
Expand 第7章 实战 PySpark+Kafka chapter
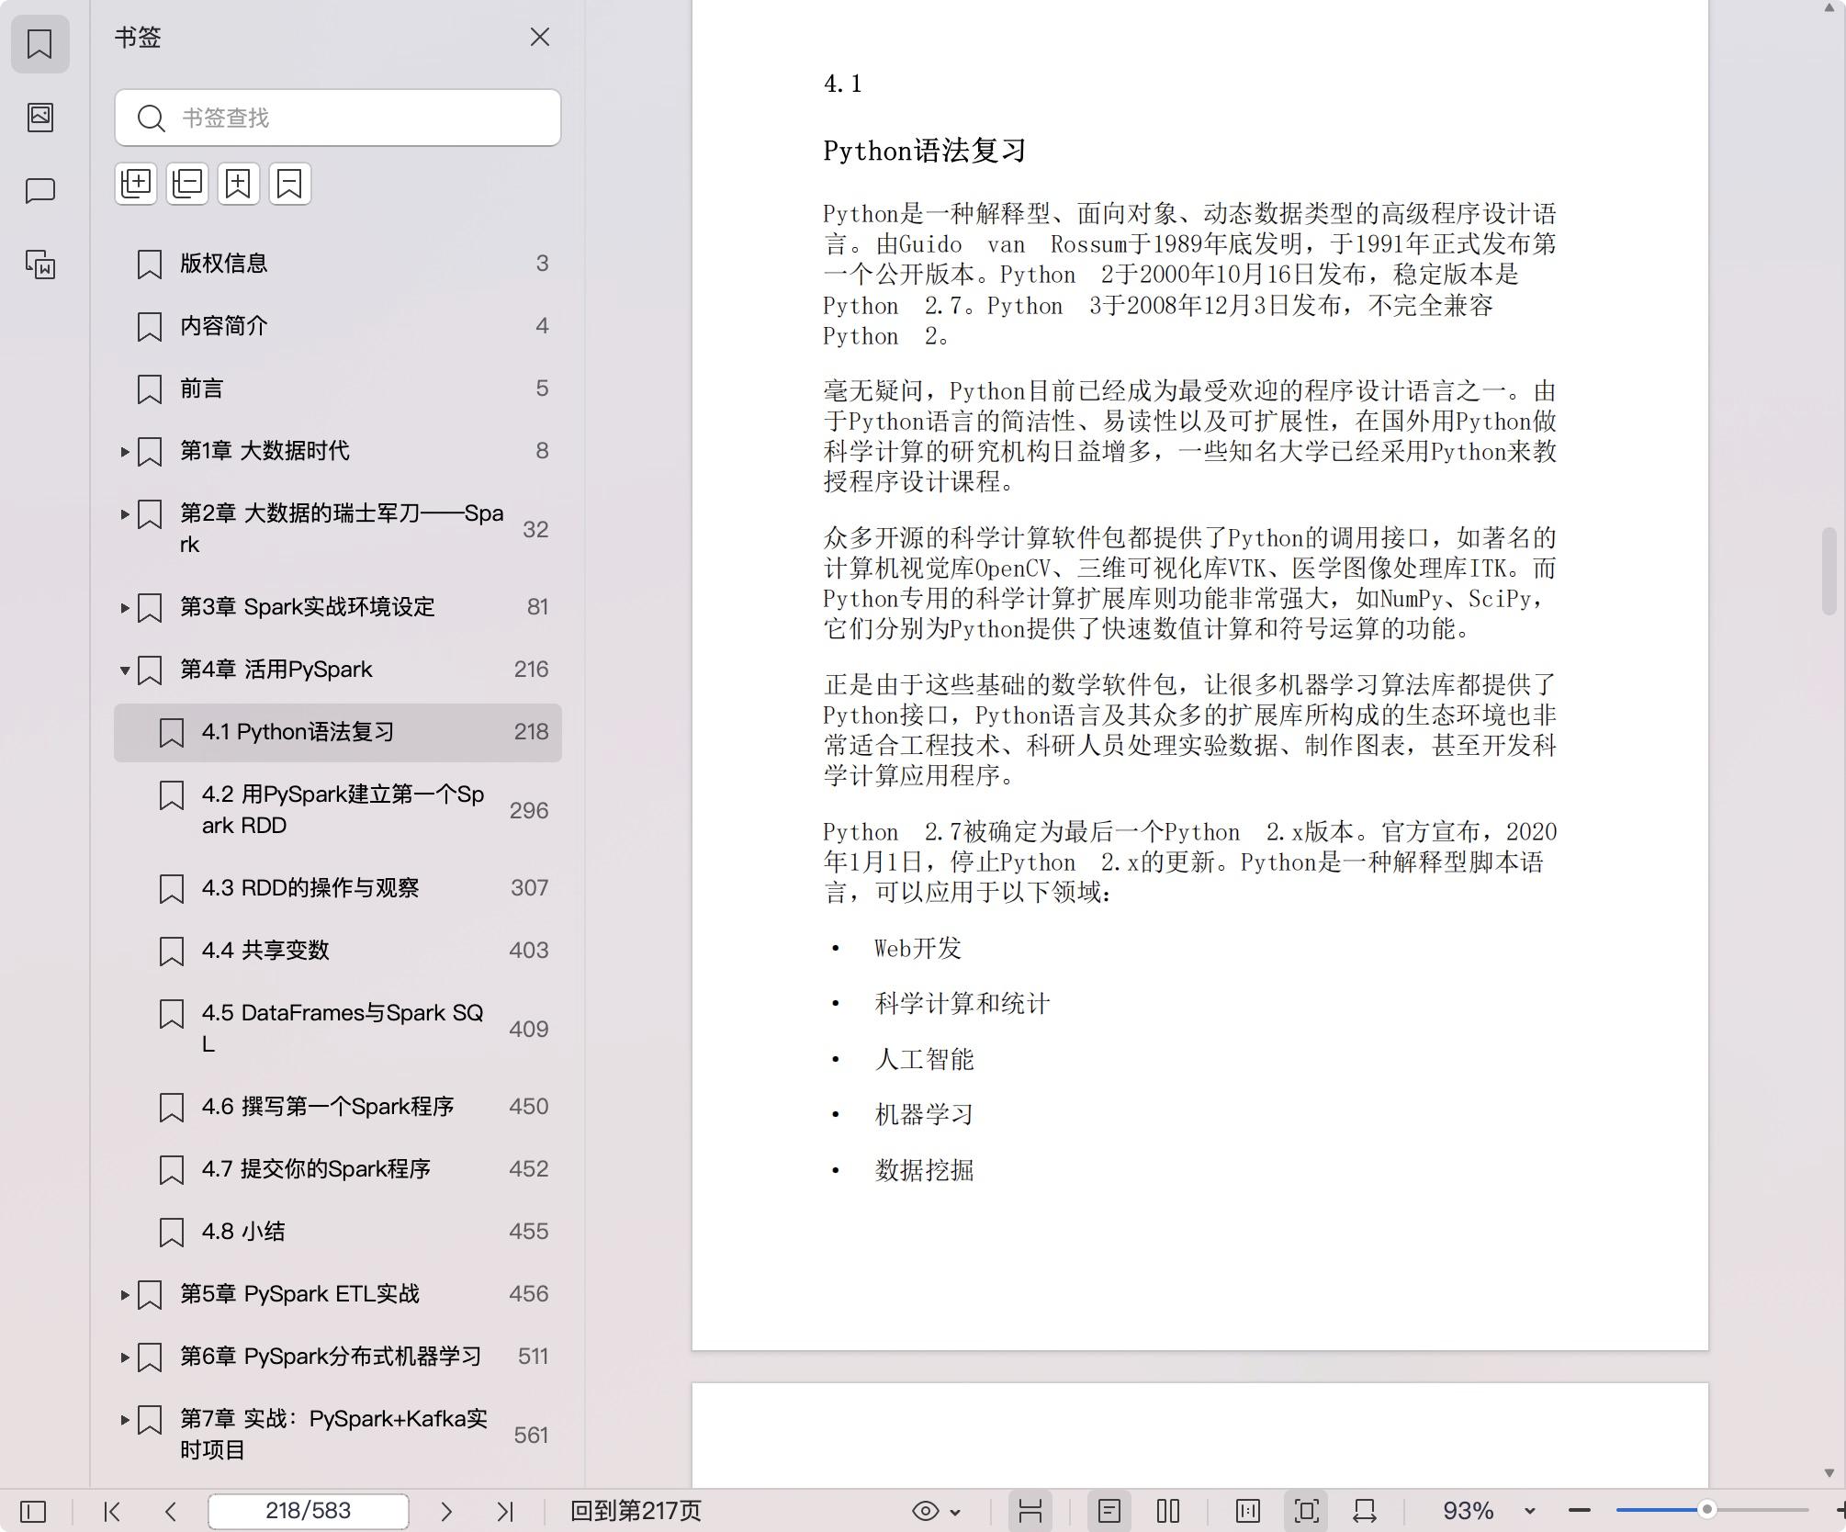point(124,1419)
